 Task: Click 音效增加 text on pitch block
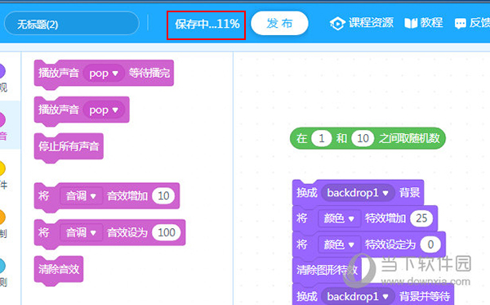pos(127,196)
